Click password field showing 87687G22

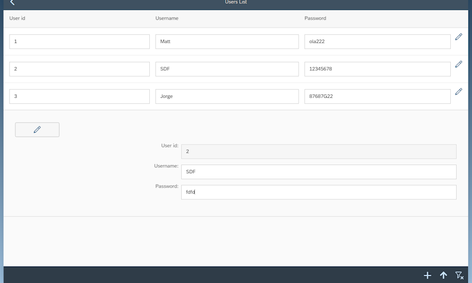(x=378, y=97)
